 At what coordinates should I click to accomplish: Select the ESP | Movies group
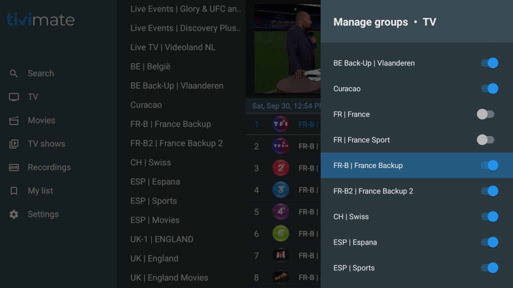click(155, 220)
